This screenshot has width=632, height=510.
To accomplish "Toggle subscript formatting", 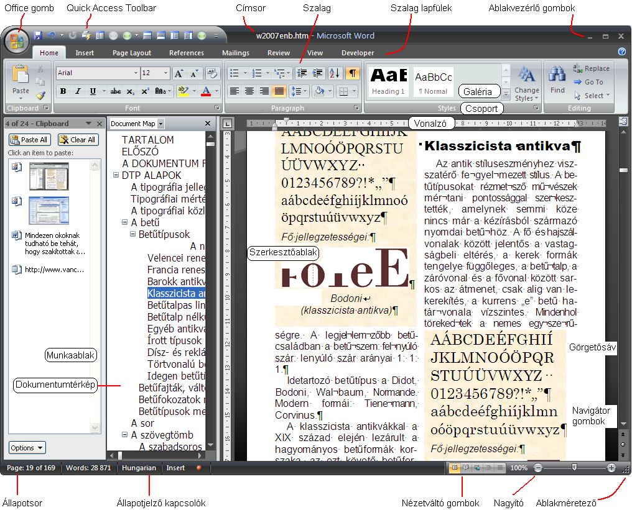I will click(130, 91).
